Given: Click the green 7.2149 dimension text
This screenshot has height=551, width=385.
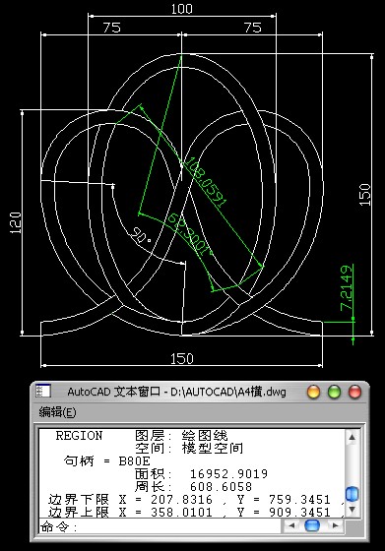Looking at the screenshot, I should (x=347, y=288).
